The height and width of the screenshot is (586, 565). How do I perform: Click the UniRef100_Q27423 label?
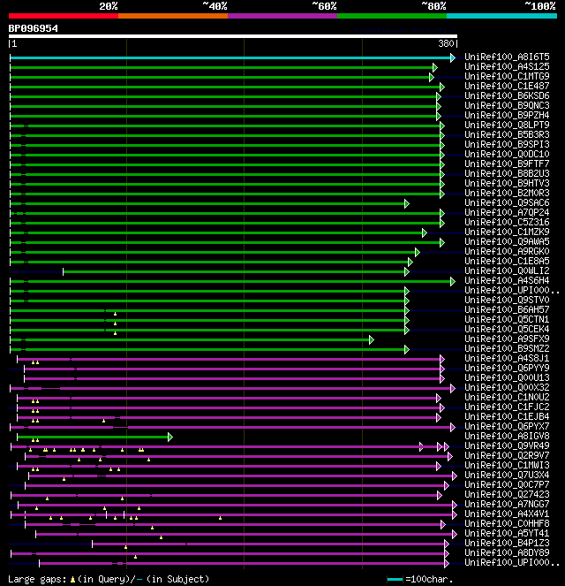pyautogui.click(x=507, y=494)
